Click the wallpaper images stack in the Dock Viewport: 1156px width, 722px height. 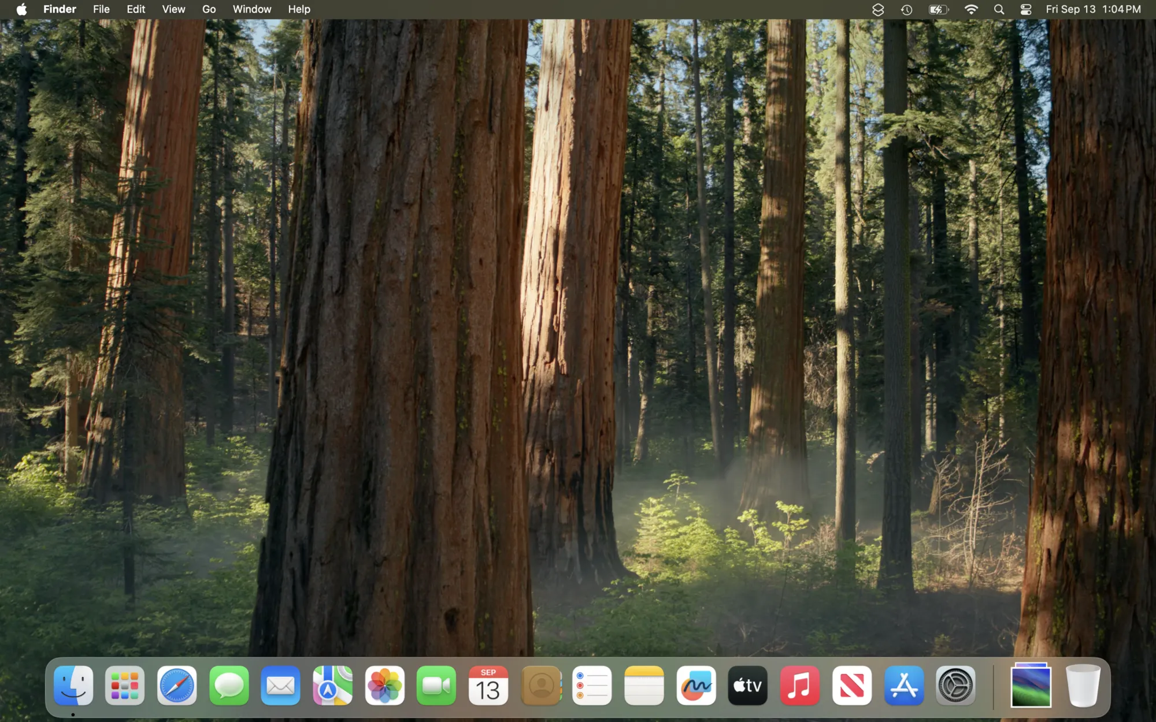tap(1032, 686)
